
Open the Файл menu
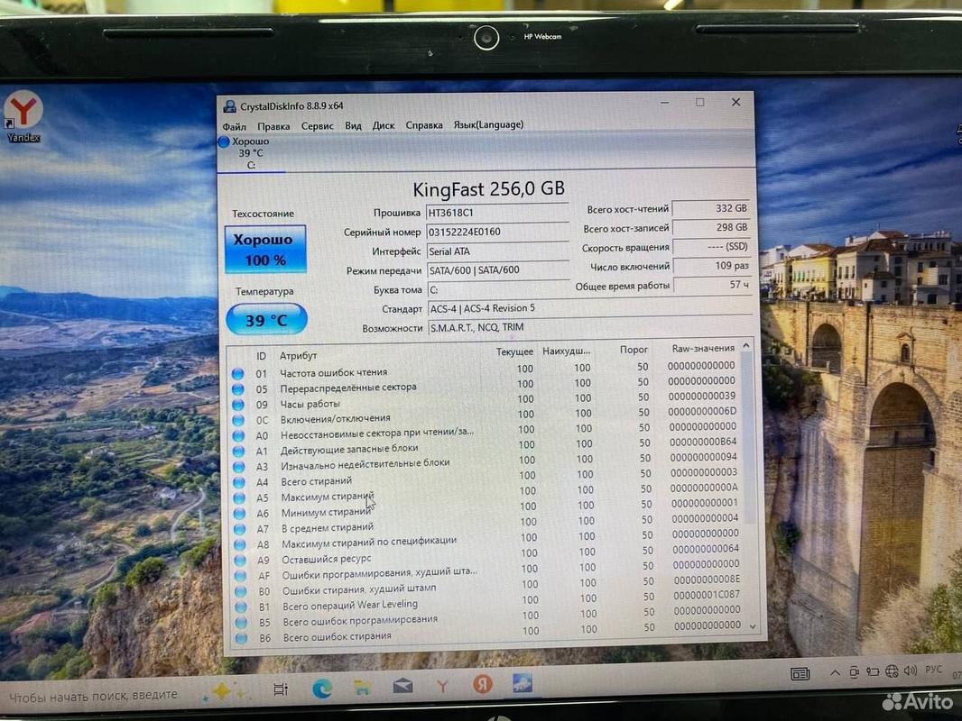[x=234, y=126]
